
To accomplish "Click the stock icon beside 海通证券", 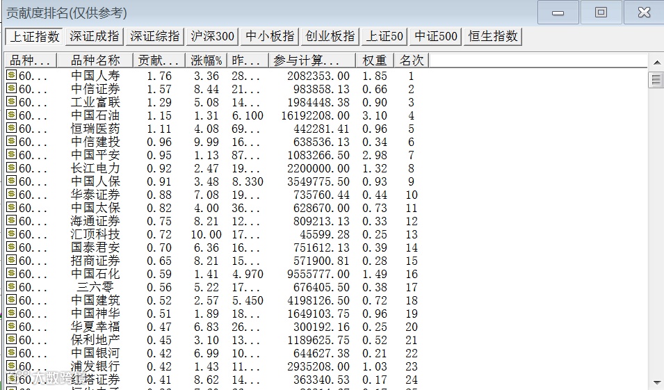I will tap(11, 220).
